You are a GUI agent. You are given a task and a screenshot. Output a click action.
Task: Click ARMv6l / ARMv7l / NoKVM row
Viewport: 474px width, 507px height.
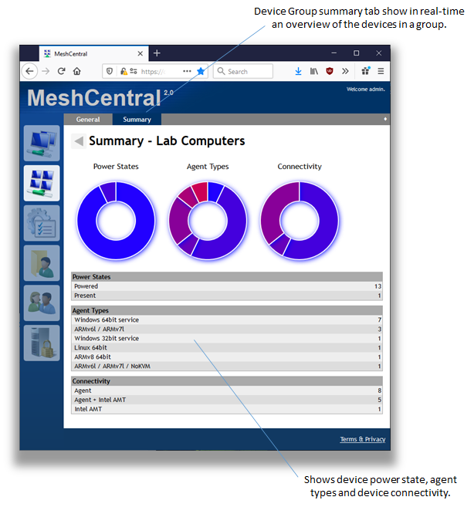227,366
